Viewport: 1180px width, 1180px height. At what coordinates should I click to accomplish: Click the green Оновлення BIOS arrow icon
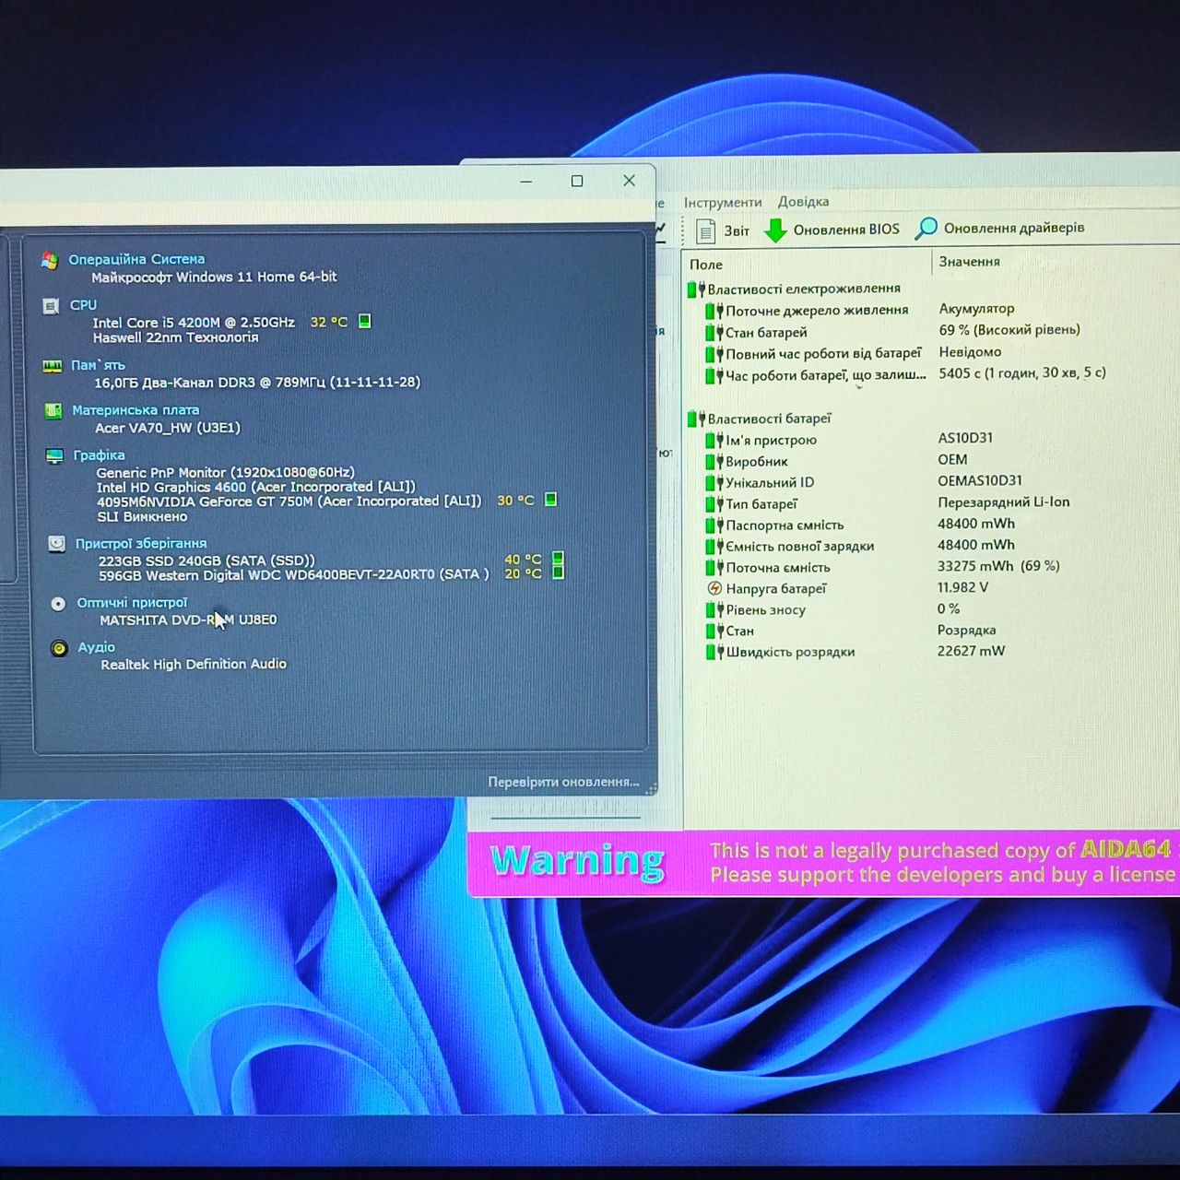(775, 230)
